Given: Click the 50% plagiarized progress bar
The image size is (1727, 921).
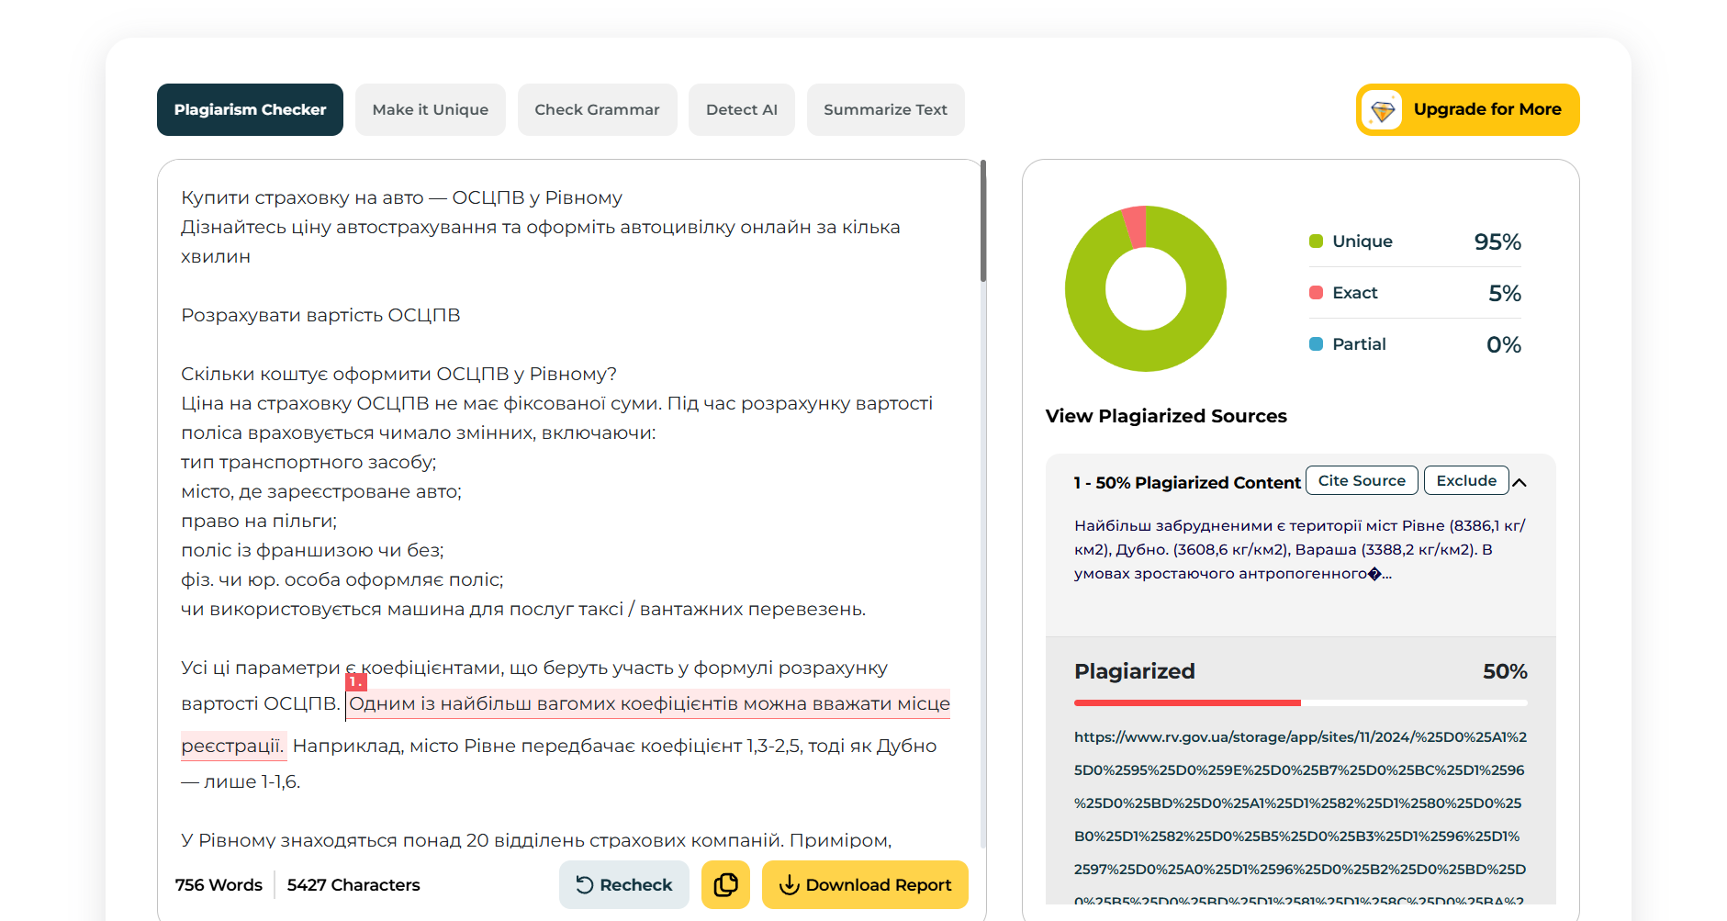Looking at the screenshot, I should [1300, 702].
